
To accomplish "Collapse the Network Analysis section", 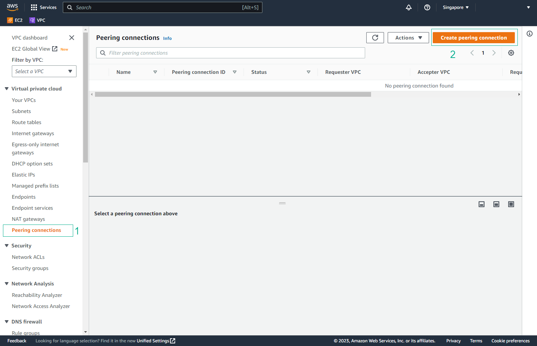I will click(7, 284).
